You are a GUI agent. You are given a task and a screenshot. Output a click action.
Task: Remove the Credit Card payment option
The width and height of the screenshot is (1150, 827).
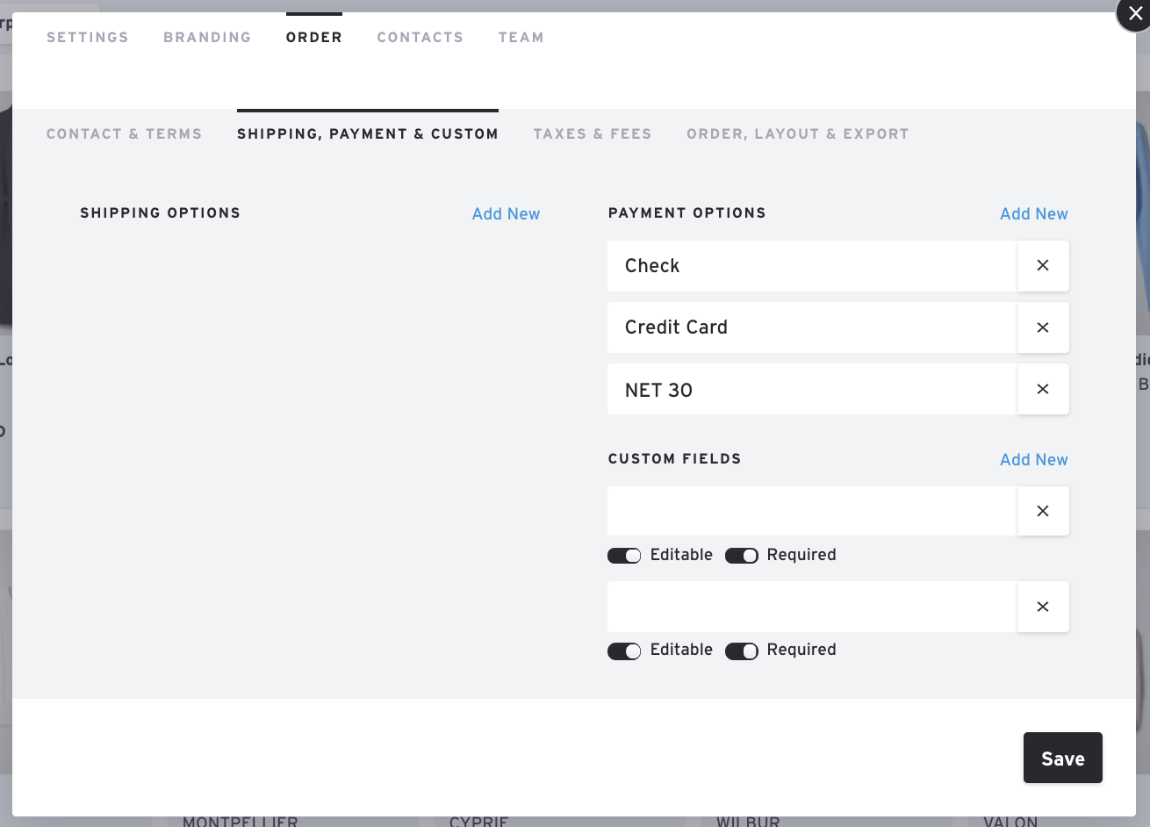click(x=1043, y=327)
